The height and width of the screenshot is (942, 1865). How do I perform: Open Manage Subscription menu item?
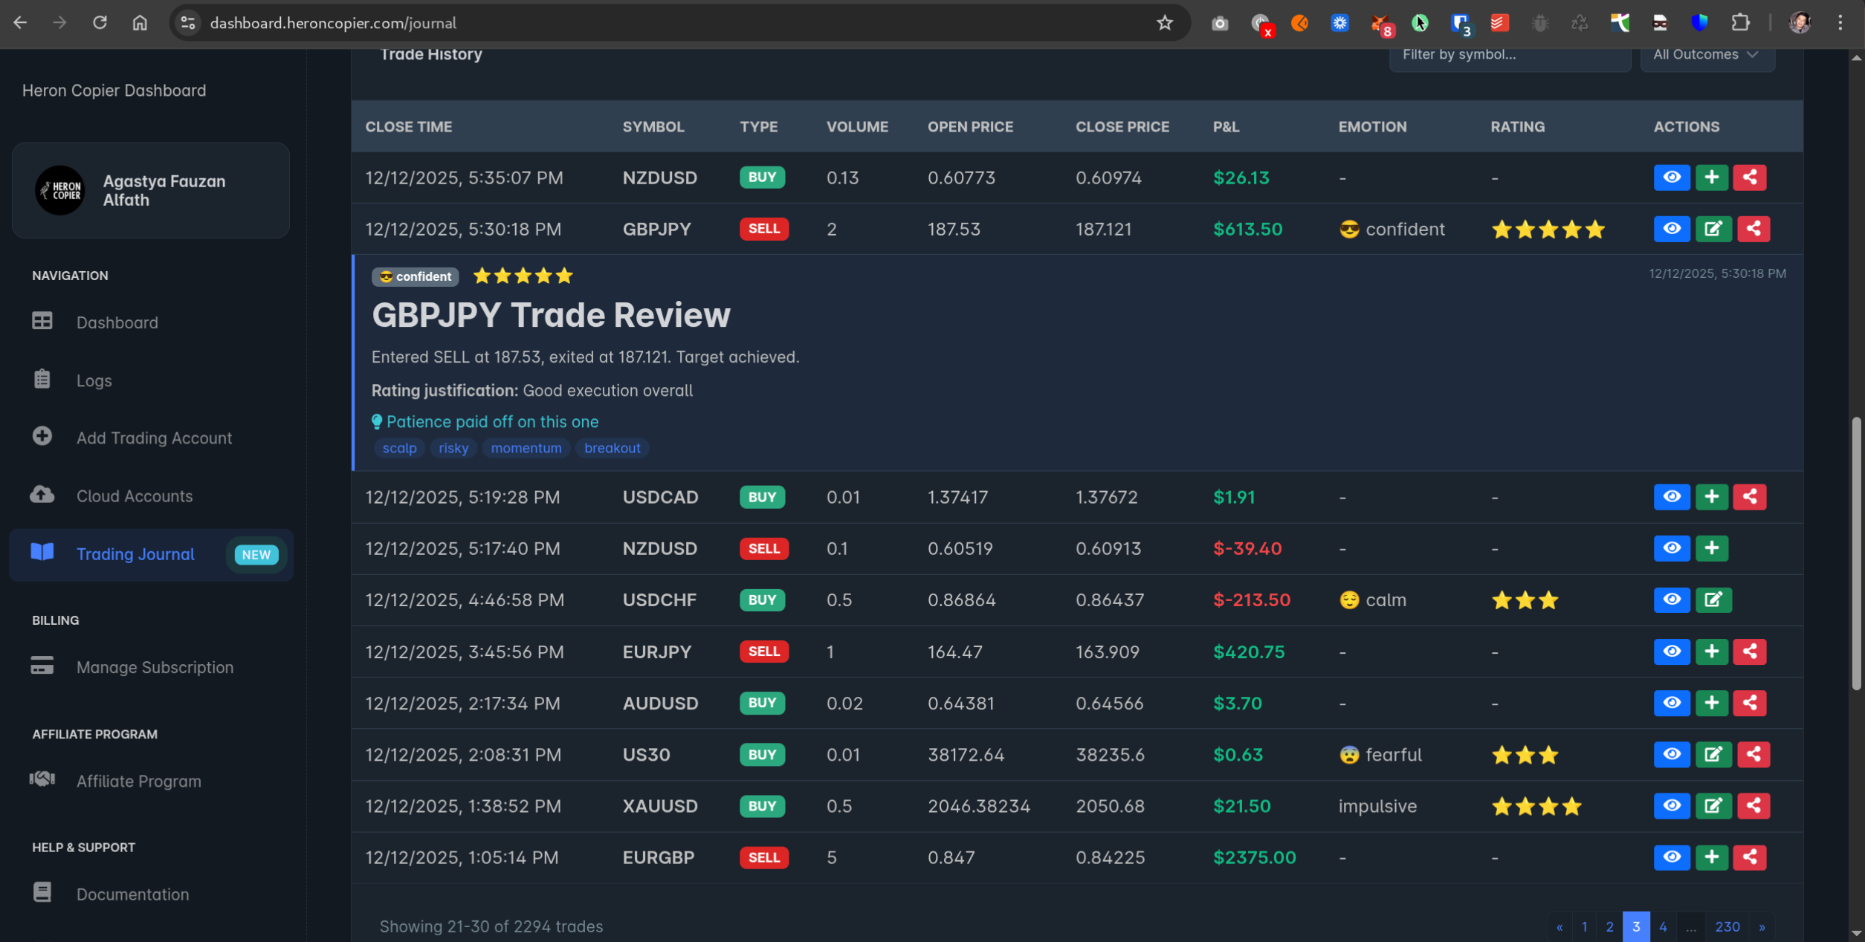(x=155, y=667)
